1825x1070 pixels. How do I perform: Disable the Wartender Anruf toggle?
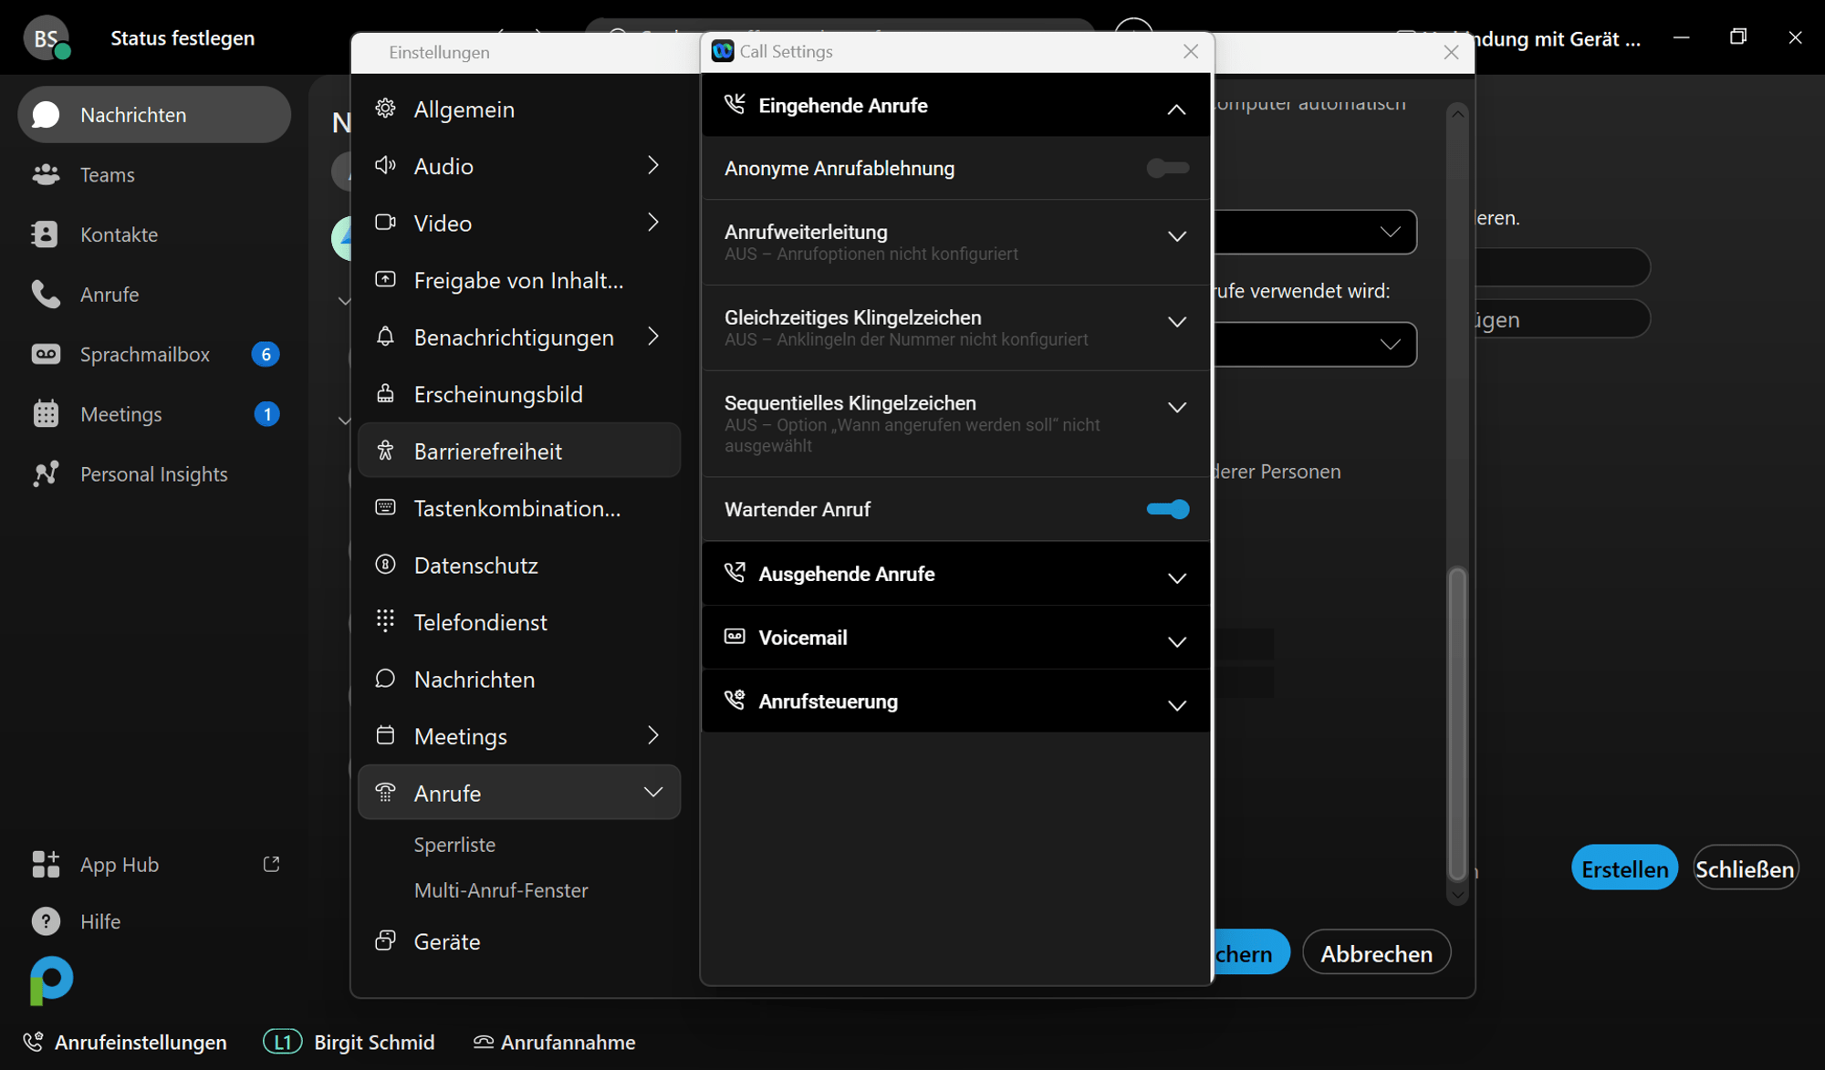pyautogui.click(x=1167, y=509)
